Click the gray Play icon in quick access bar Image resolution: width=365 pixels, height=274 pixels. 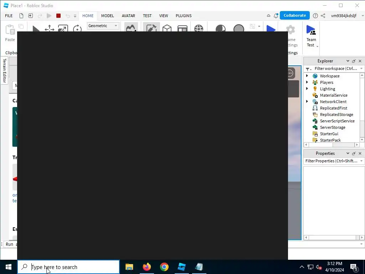[49, 16]
